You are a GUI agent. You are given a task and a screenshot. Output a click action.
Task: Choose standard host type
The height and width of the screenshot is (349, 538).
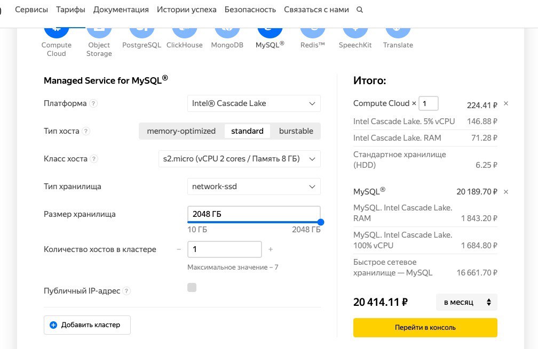(x=248, y=131)
